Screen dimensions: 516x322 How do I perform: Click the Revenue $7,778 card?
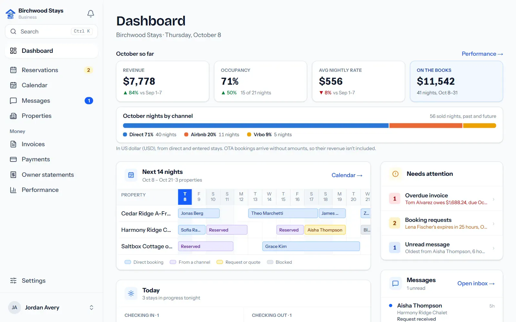coord(163,81)
